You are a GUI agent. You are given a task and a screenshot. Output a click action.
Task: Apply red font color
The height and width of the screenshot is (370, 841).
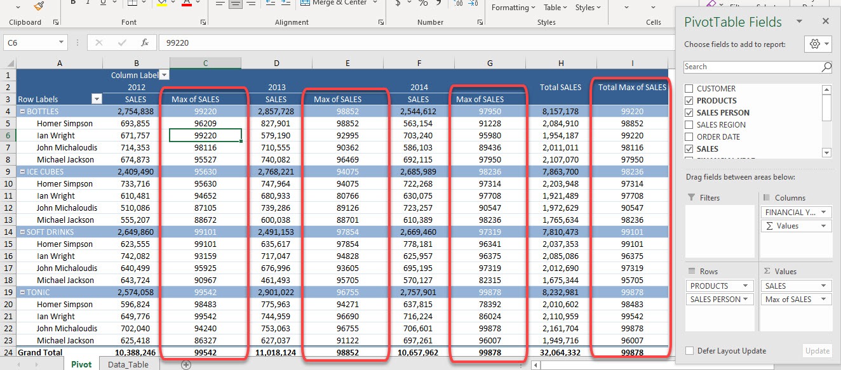coord(187,3)
